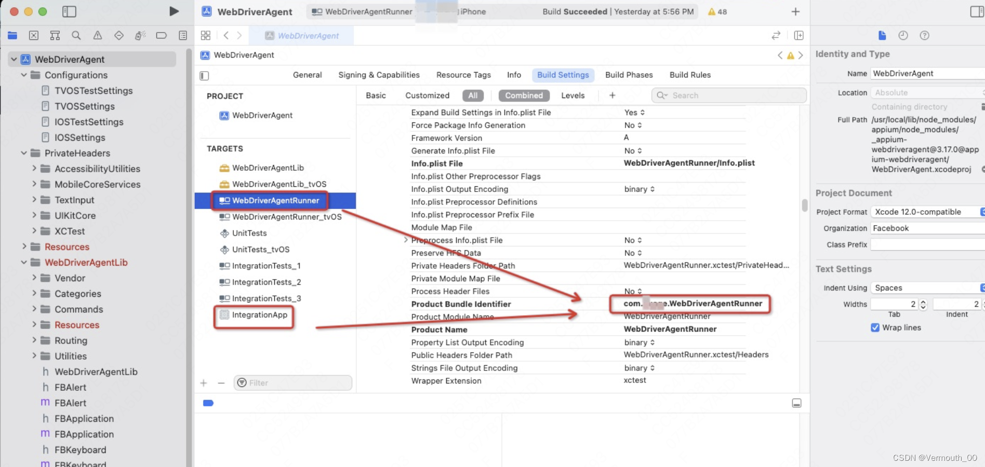Hide the debug area panel button
The height and width of the screenshot is (467, 985).
point(796,403)
